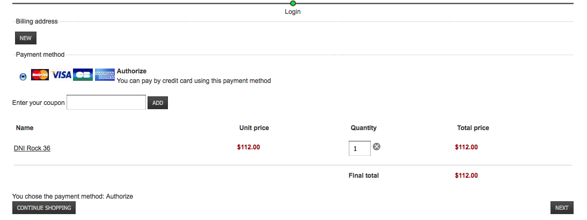
Task: Click ADD to apply the coupon
Action: [x=158, y=102]
